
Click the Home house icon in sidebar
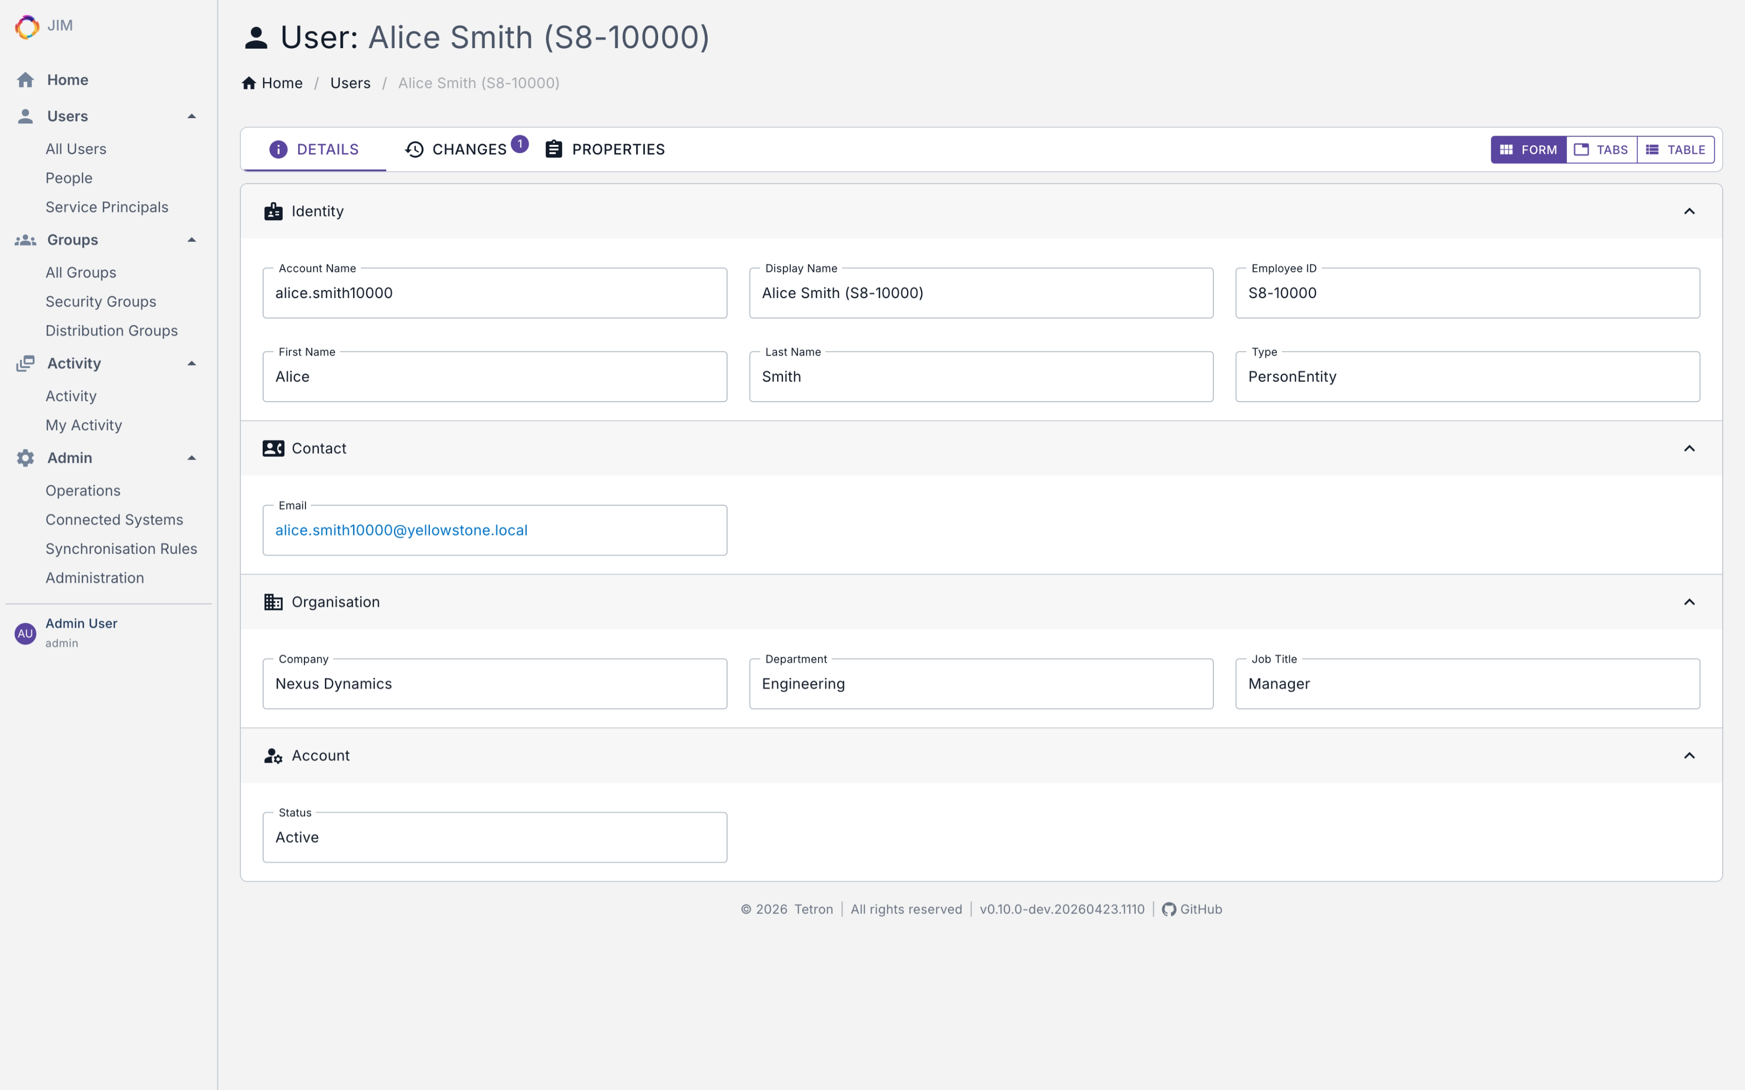point(25,80)
